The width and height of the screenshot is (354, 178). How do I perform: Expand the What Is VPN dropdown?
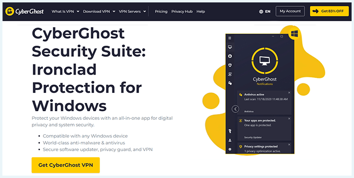(66, 11)
